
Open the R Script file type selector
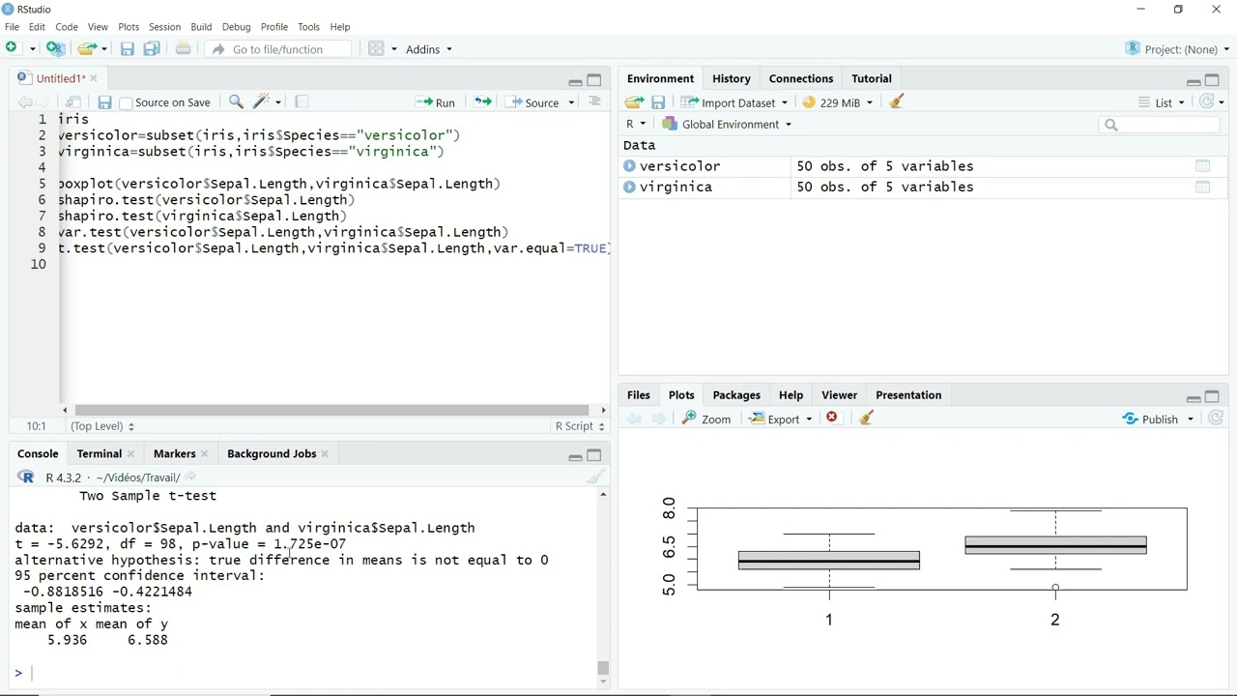580,426
